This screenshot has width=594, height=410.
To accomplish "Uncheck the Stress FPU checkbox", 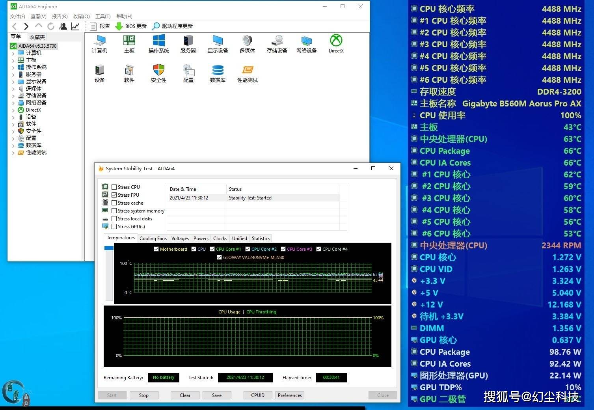I will point(114,195).
